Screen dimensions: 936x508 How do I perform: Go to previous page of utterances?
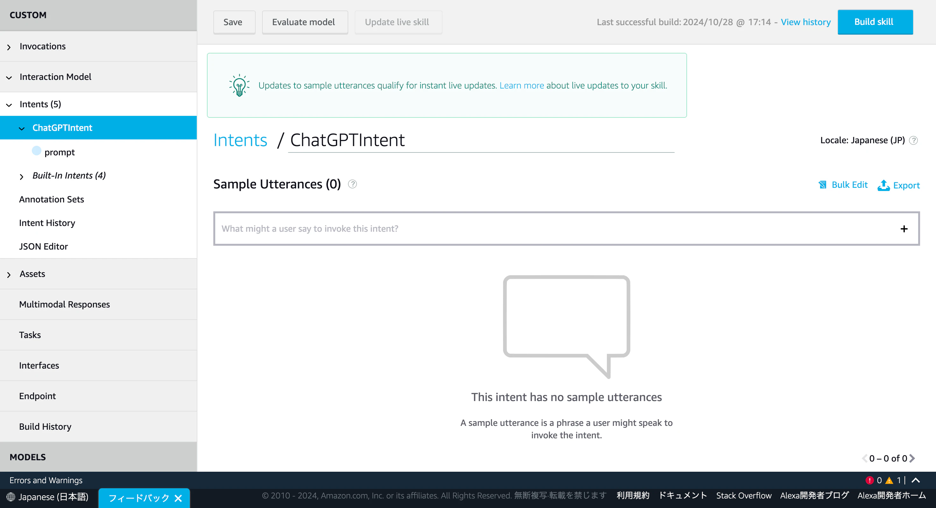[864, 458]
